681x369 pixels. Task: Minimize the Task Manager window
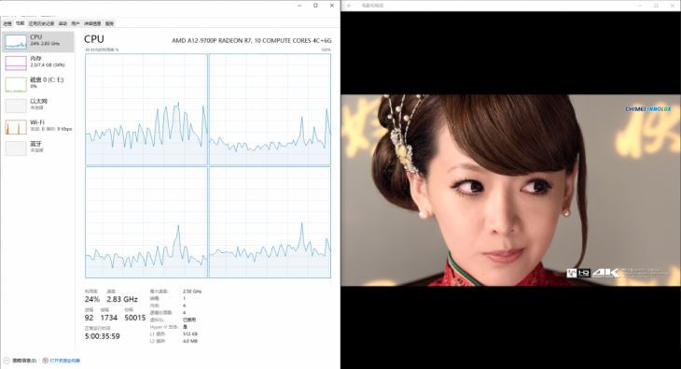[299, 6]
